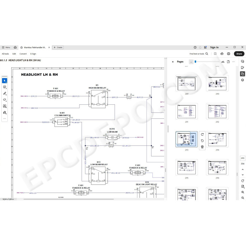The height and width of the screenshot is (246, 246).
Task: Click the thumbnail size slider handle
Action: click(195, 61)
